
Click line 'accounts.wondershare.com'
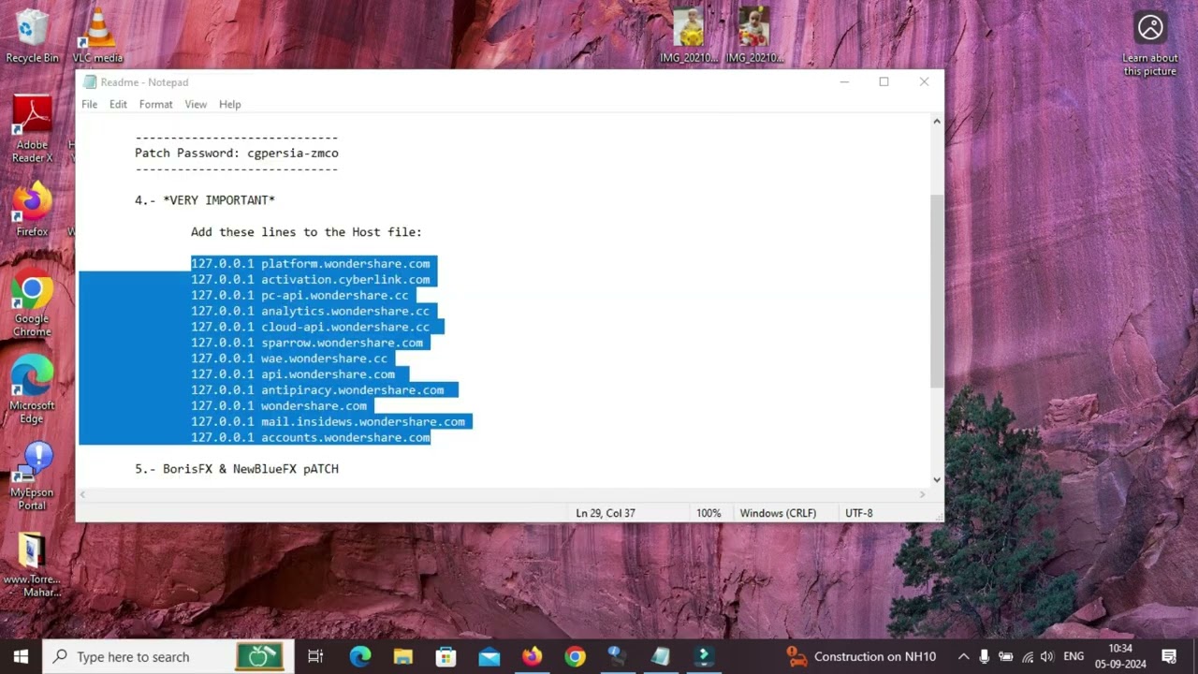(311, 437)
